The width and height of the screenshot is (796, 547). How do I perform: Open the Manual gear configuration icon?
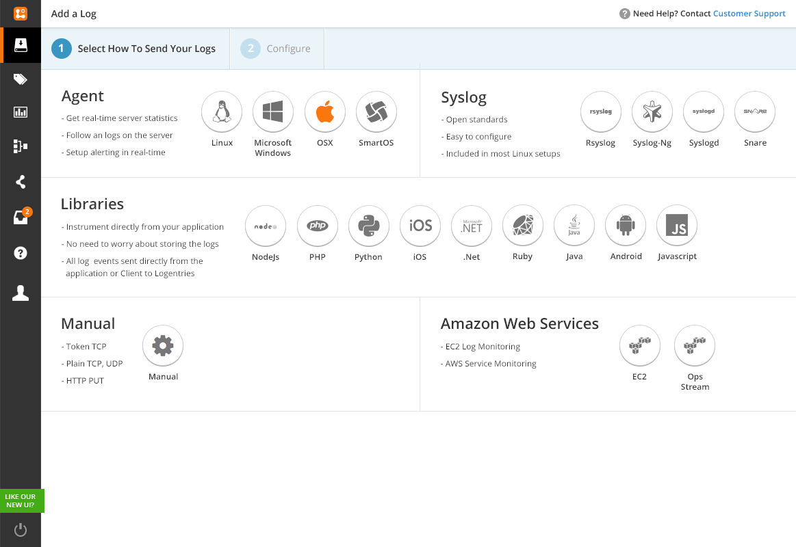pos(163,346)
